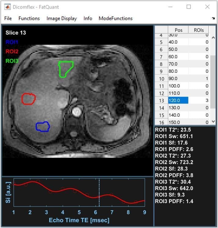The image size is (218, 228).
Task: Click the ROI3 Sf: 9.3 result
Action: (x=170, y=195)
